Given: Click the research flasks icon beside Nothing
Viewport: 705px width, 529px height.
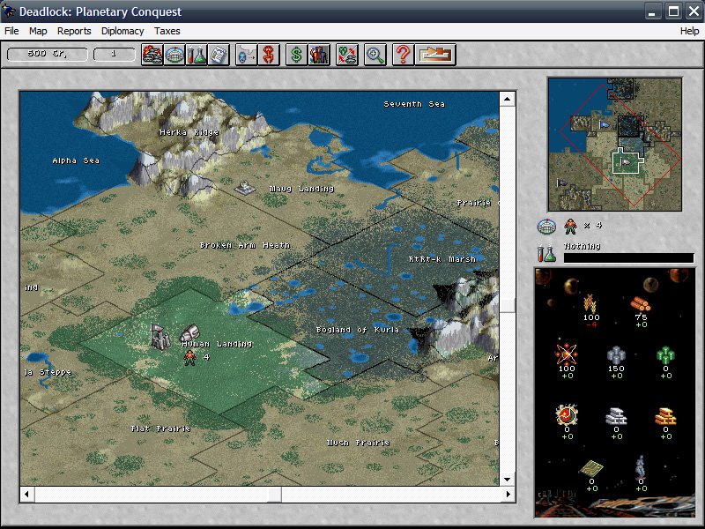Looking at the screenshot, I should (x=546, y=253).
